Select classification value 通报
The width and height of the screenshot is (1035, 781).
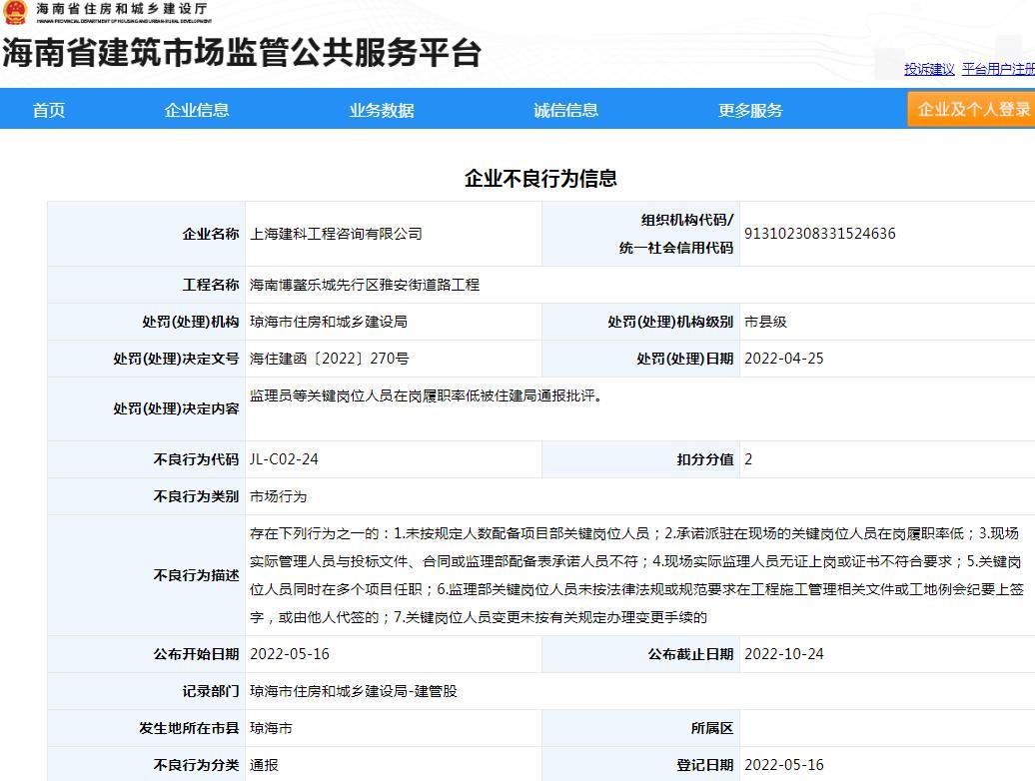coord(264,765)
